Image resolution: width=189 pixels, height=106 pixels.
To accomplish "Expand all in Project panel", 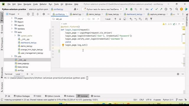I will (33, 14).
